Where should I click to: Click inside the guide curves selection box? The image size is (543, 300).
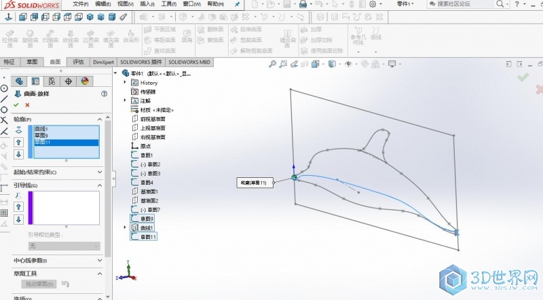66,208
